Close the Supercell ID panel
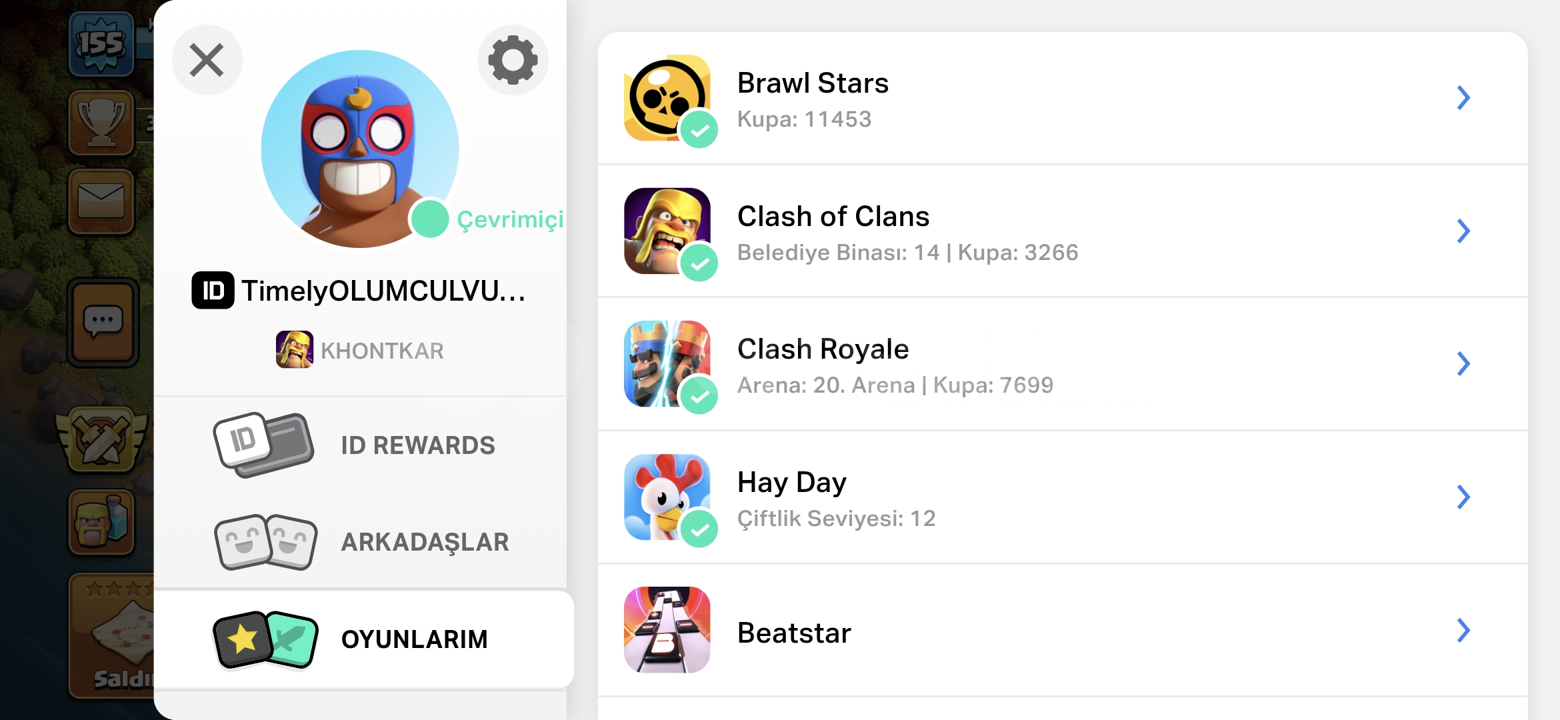 [207, 60]
